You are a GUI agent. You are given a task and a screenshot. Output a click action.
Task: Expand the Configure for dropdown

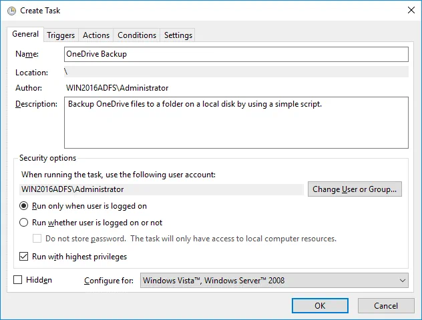(x=274, y=281)
